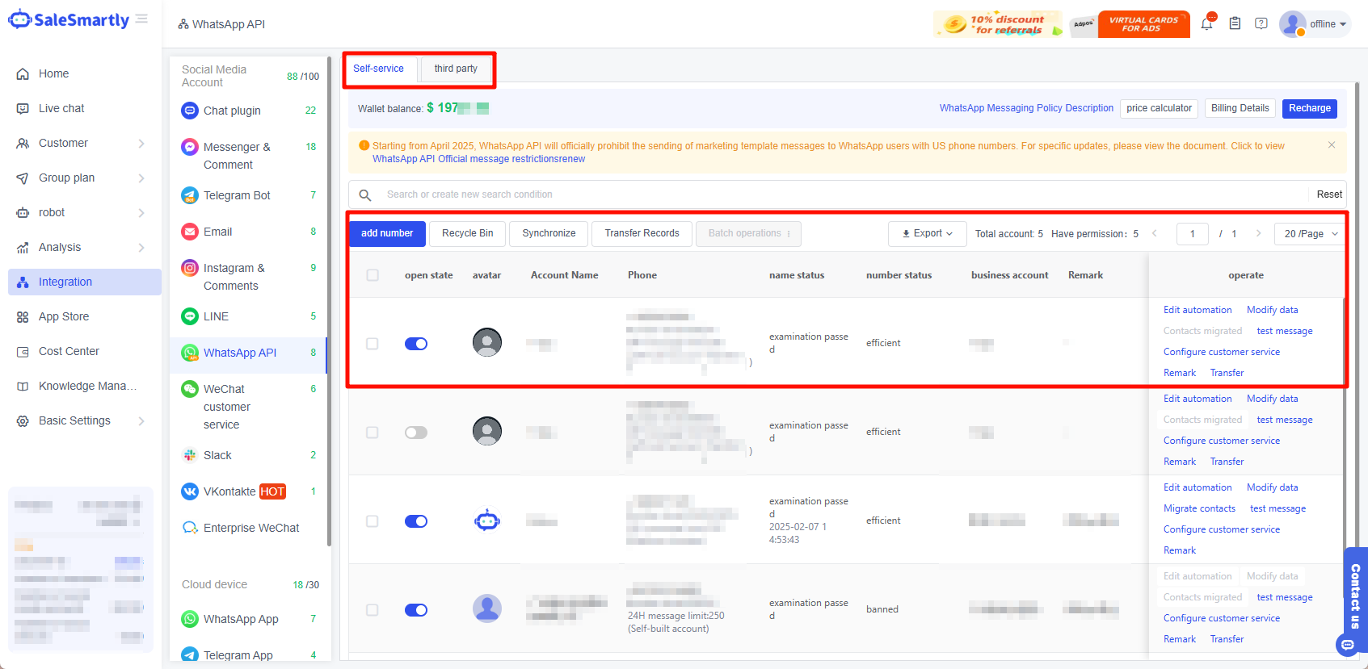Click the notification bell icon

pos(1206,24)
